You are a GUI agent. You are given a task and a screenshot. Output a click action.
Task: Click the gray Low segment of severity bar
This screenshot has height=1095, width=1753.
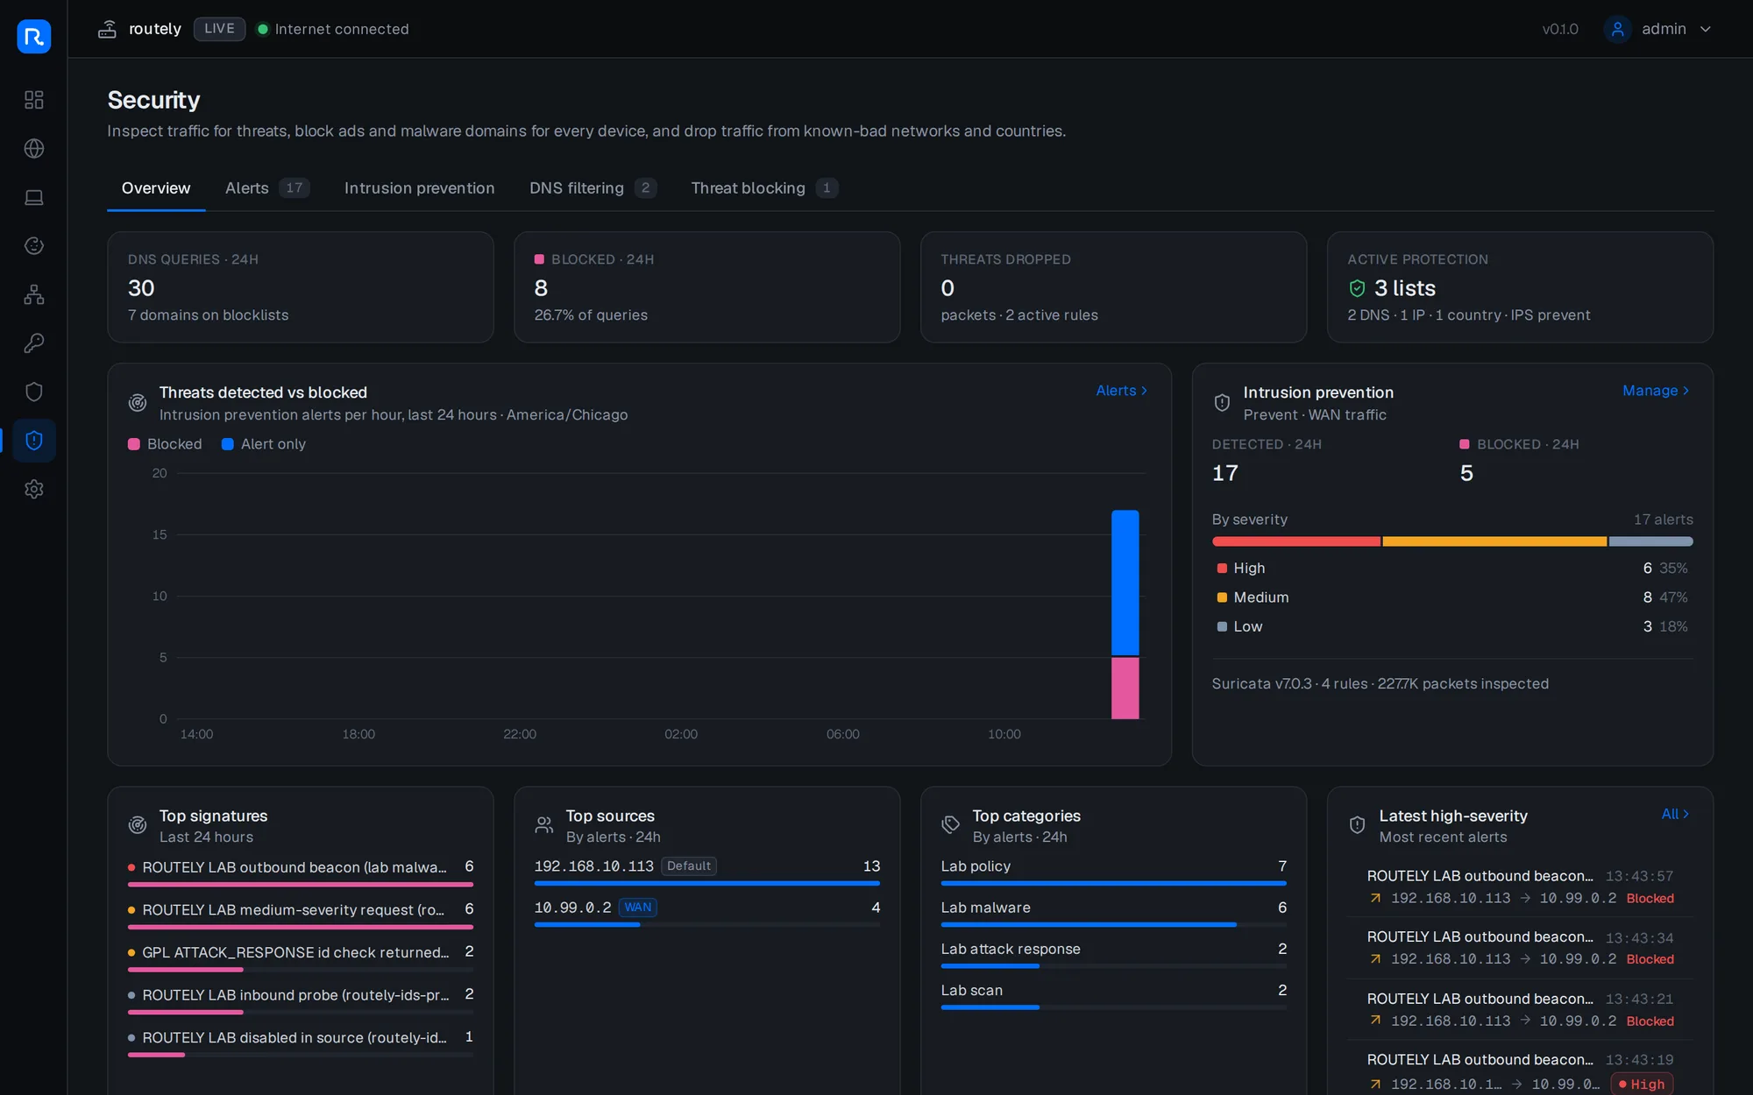click(x=1651, y=542)
